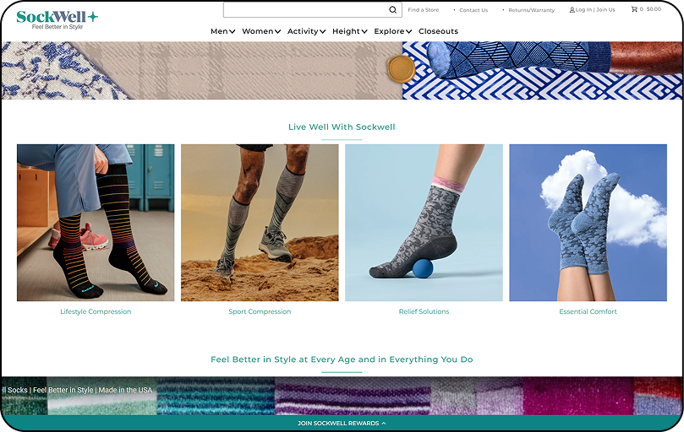
Task: Open the Closeouts menu item
Action: pyautogui.click(x=438, y=31)
